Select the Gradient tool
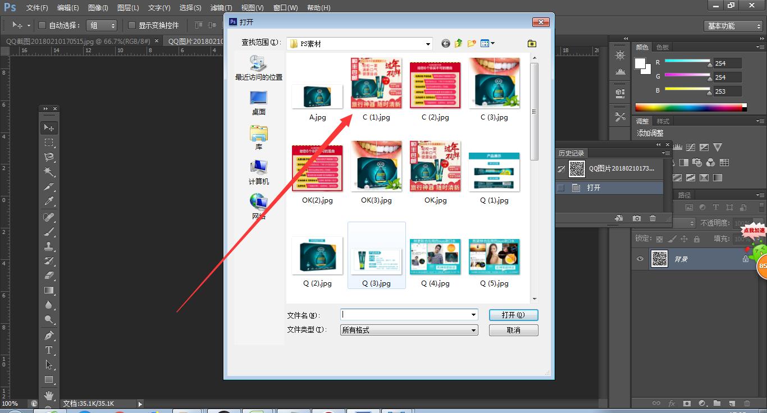767x413 pixels. pos(49,289)
